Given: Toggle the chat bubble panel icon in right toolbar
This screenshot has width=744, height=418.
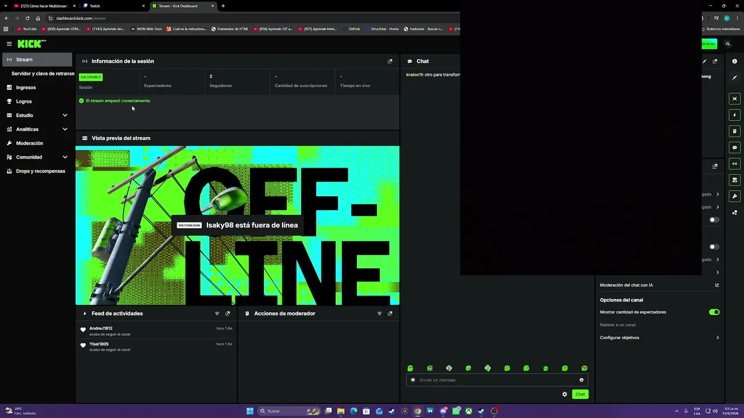Looking at the screenshot, I should tap(735, 147).
